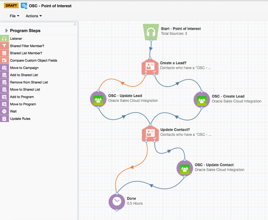This screenshot has height=220, width=268.
Task: Click the Listener step icon in sidebar
Action: [x=4, y=39]
